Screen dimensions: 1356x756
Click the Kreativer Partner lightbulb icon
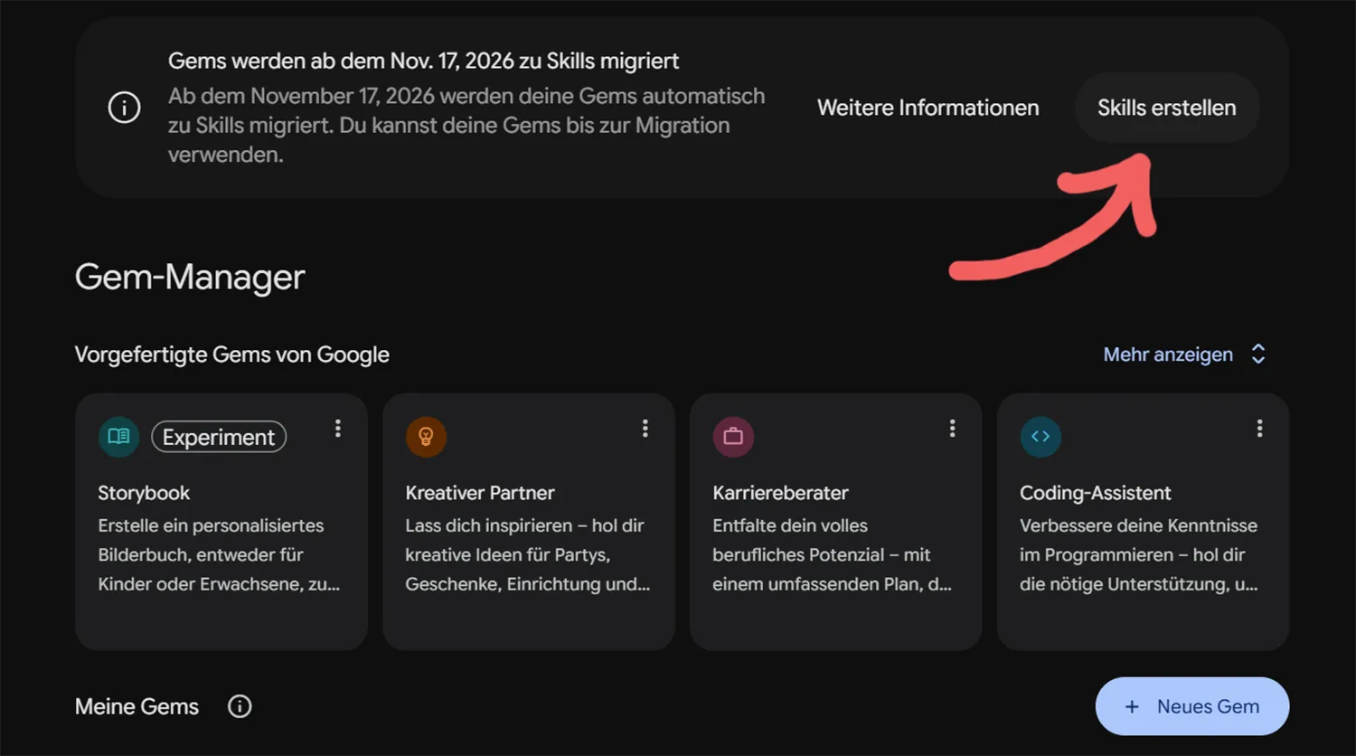[426, 437]
